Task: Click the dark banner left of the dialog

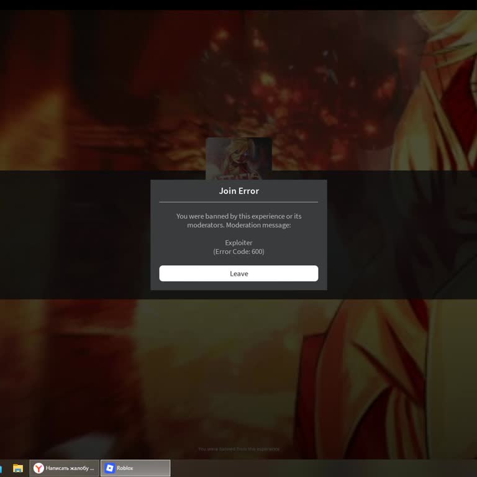Action: [75, 235]
